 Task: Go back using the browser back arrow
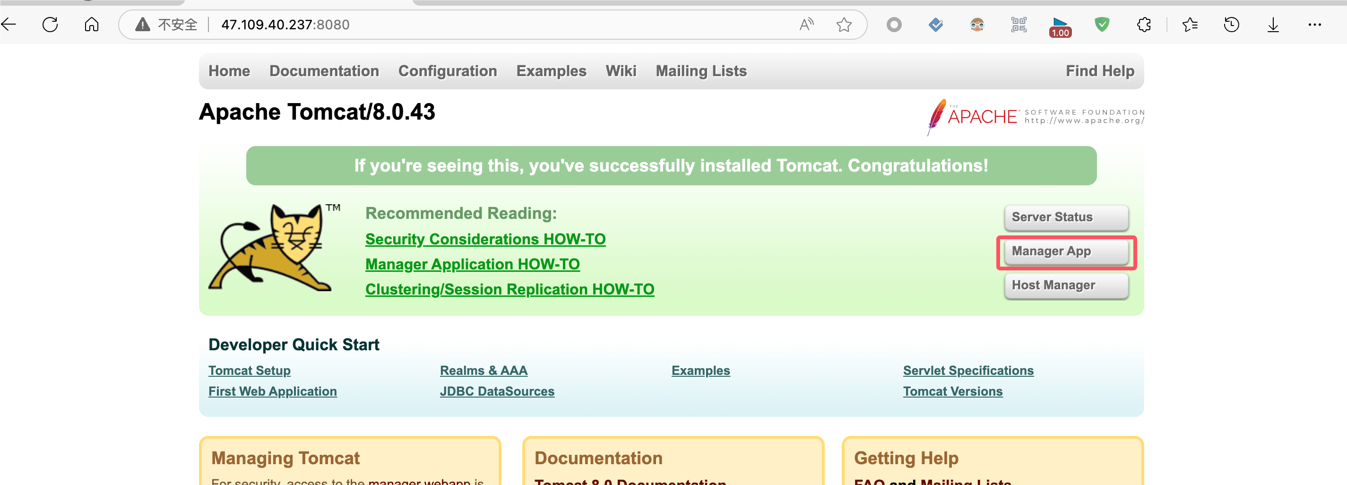click(x=9, y=24)
